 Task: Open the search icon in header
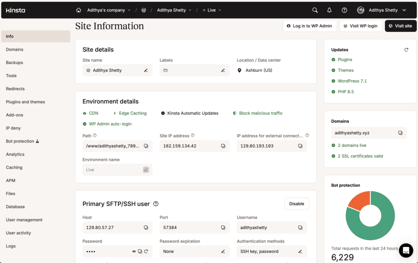click(315, 10)
